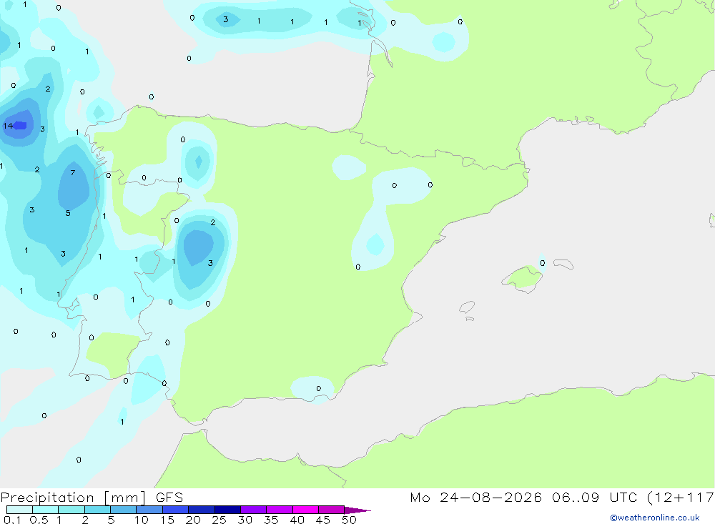715x524 pixels.
Task: Click the Mo 24-08-2026 06..09 UTC timestamp
Action: pyautogui.click(x=523, y=498)
